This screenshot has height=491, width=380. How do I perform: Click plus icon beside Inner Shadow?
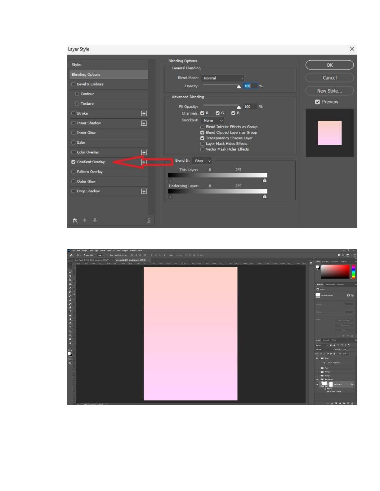point(144,123)
